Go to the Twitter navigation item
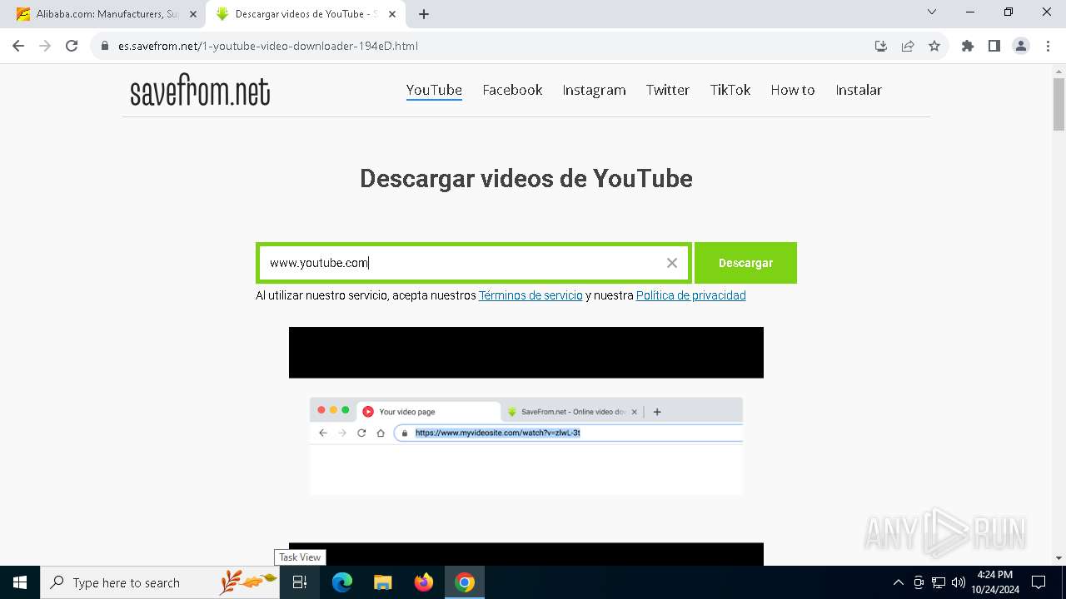This screenshot has height=599, width=1066. tap(668, 90)
